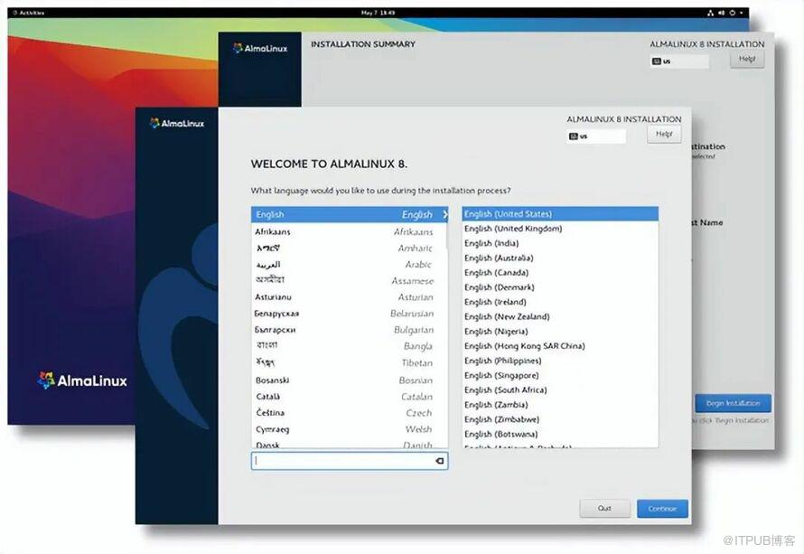Click the volume icon in the system tray

tap(722, 13)
